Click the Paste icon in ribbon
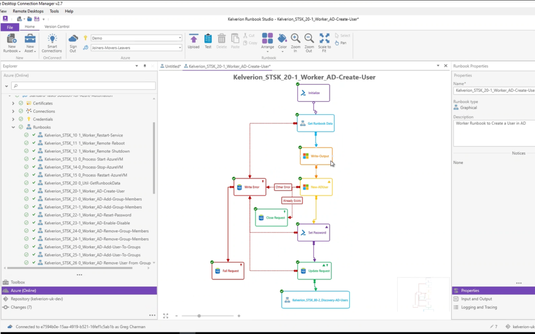 235,39
